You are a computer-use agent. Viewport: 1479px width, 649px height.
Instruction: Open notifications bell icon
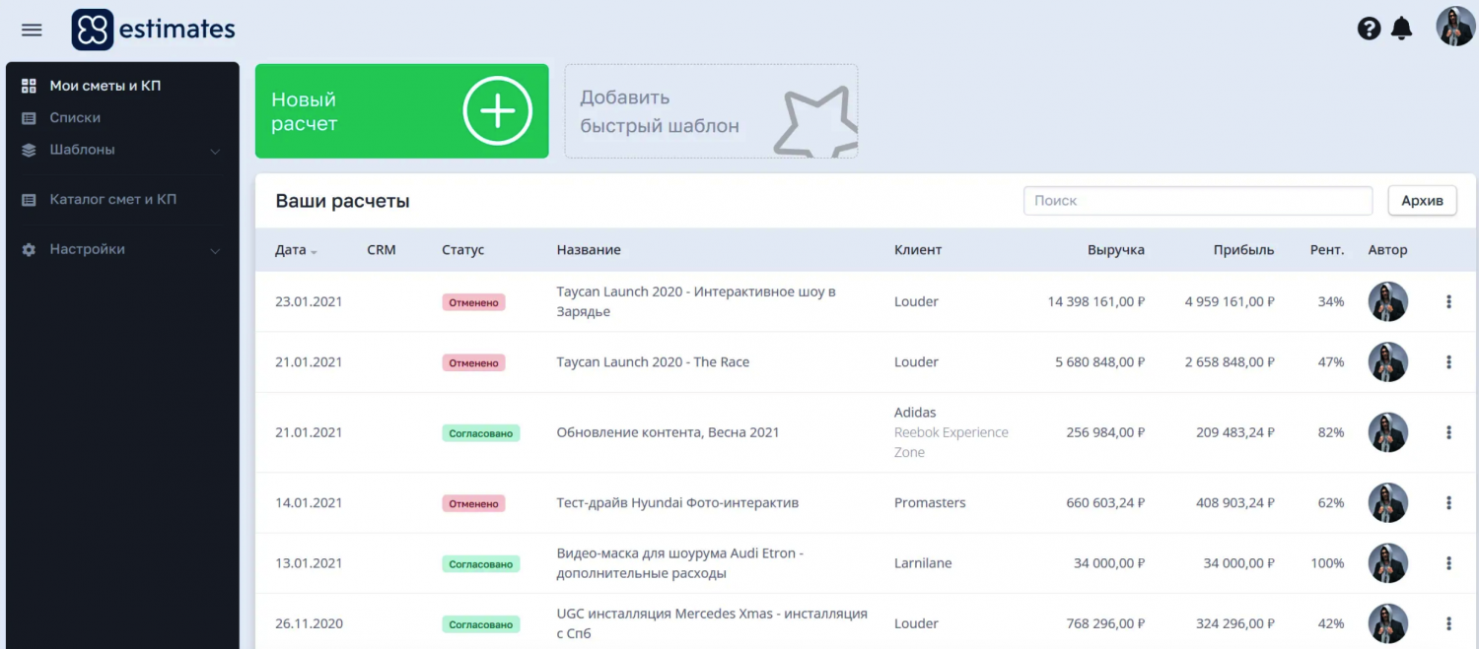[x=1401, y=29]
